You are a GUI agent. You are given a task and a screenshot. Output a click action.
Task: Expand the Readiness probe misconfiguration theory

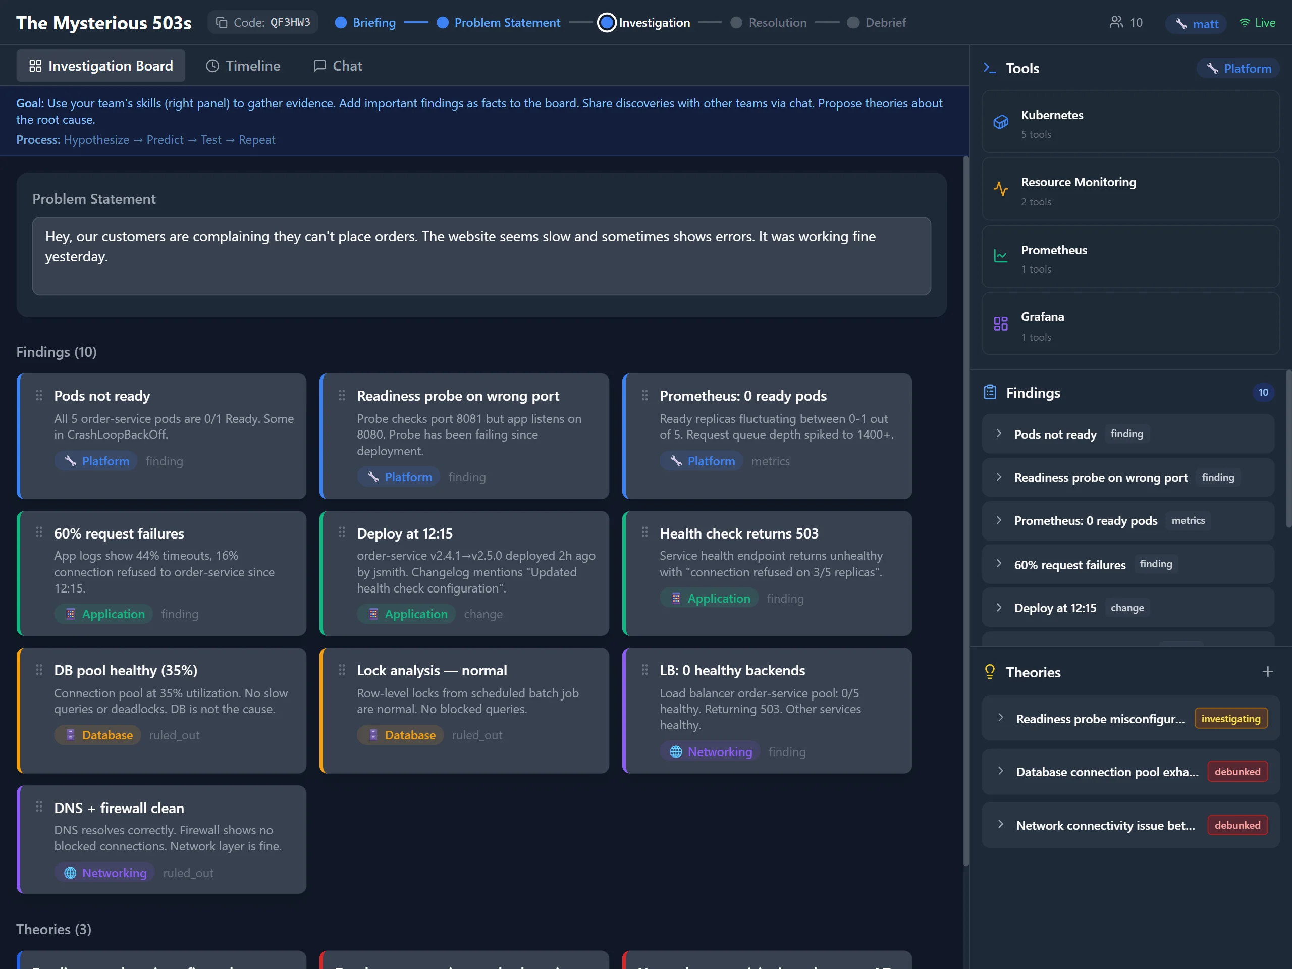tap(1000, 718)
